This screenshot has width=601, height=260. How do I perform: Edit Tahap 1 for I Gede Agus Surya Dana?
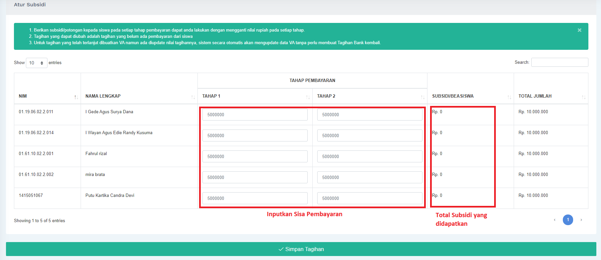pos(255,115)
